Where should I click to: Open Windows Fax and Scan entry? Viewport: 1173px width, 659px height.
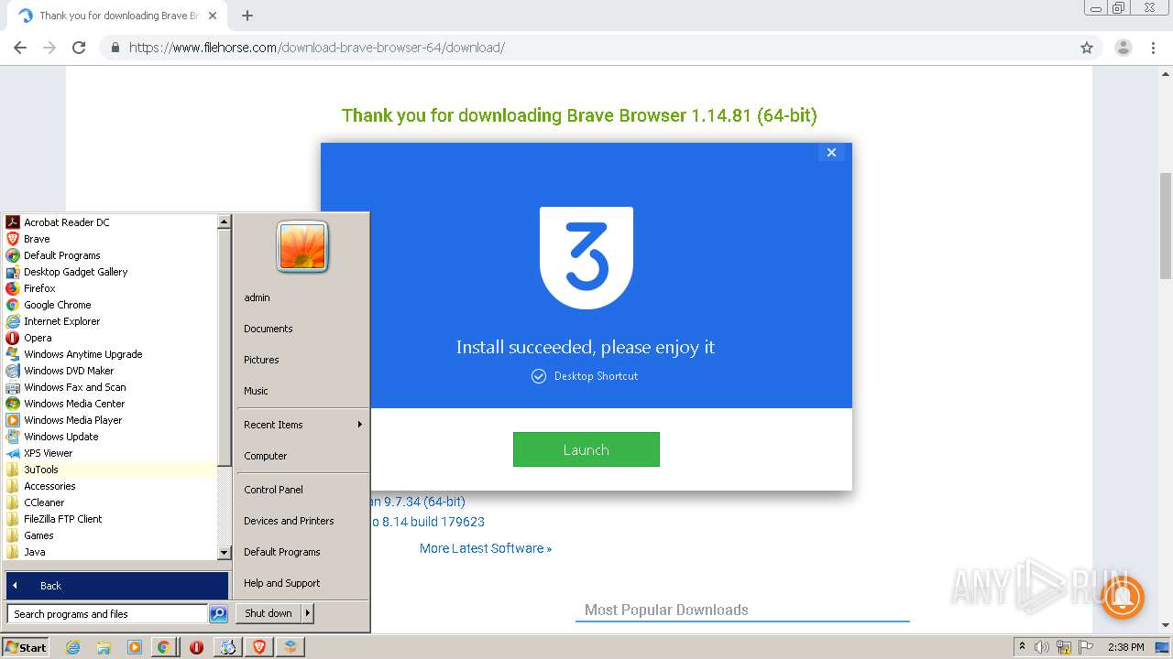[x=110, y=387]
